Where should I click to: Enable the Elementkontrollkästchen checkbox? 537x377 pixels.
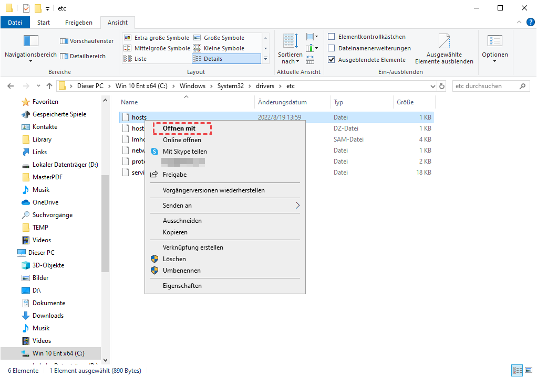click(x=332, y=37)
